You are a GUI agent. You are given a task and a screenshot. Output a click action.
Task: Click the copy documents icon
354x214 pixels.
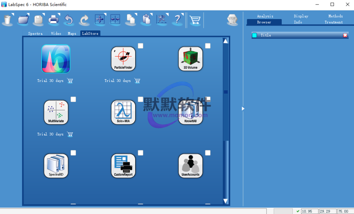(130, 20)
